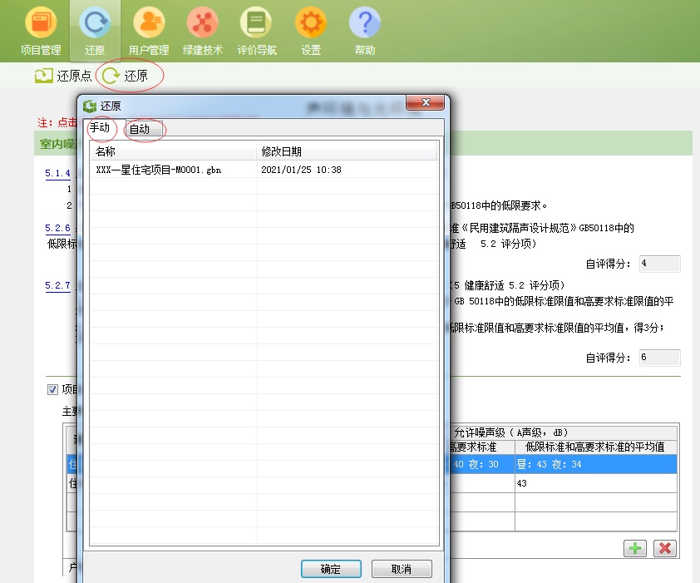Click the 还原点 sub-toolbar button
700x583 pixels.
pyautogui.click(x=63, y=76)
